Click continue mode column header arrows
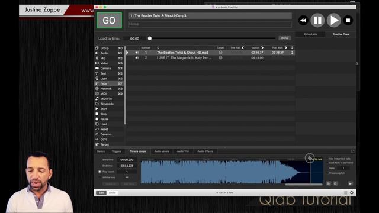This screenshot has height=213, width=379. 292,47
